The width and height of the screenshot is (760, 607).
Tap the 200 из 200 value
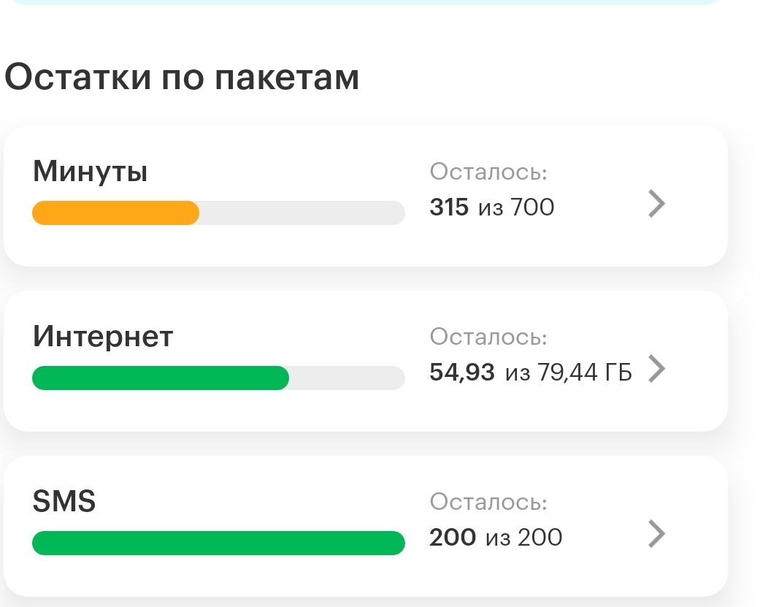pyautogui.click(x=496, y=537)
